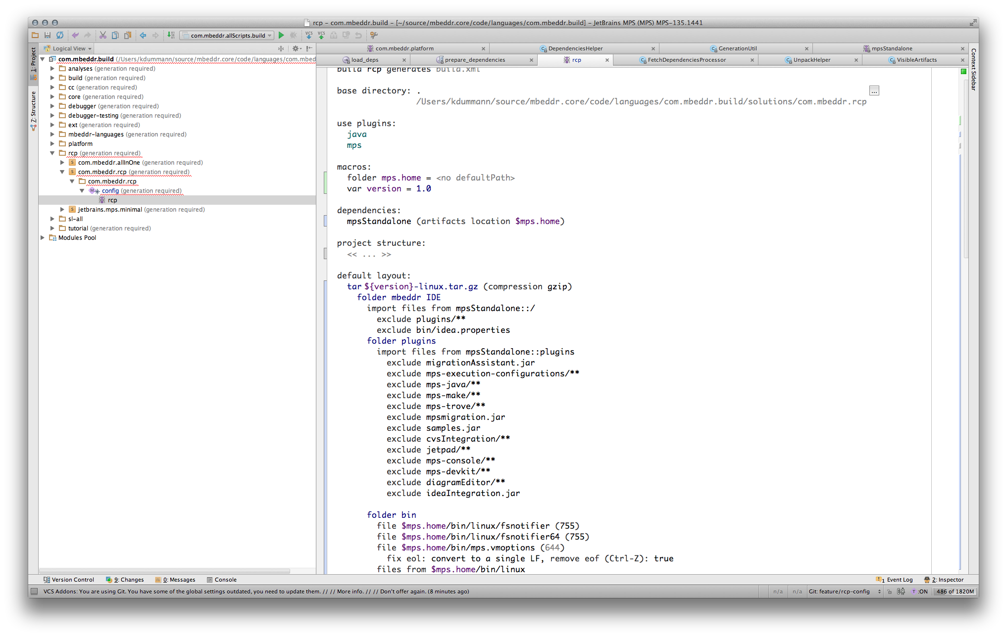1007x637 pixels.
Task: Open the Context Sidebar tab
Action: coord(973,69)
